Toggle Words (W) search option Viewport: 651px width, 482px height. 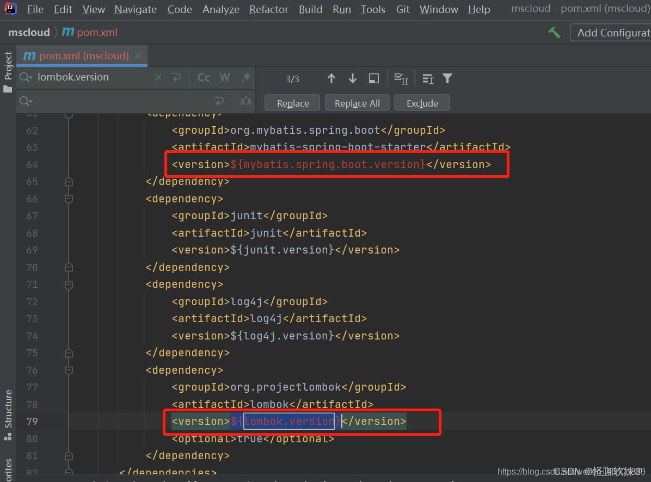[x=225, y=78]
